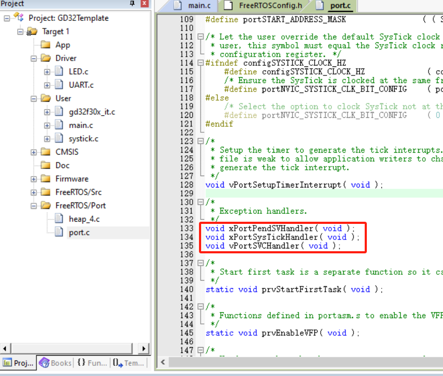Viewport: 443px width, 376px height.
Task: Select UART.c in the project tree
Action: click(x=81, y=85)
